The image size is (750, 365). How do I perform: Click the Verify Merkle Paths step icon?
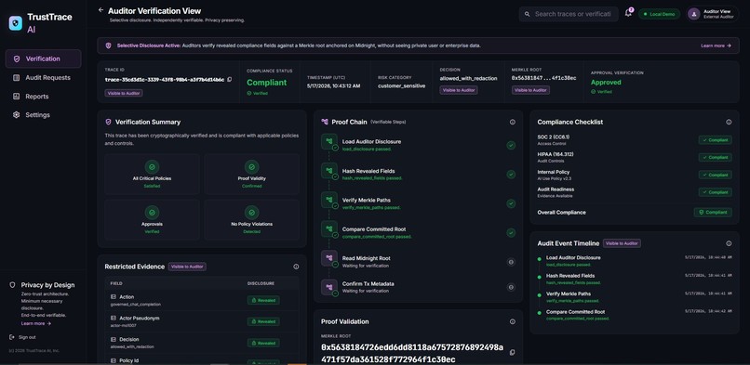pyautogui.click(x=329, y=200)
